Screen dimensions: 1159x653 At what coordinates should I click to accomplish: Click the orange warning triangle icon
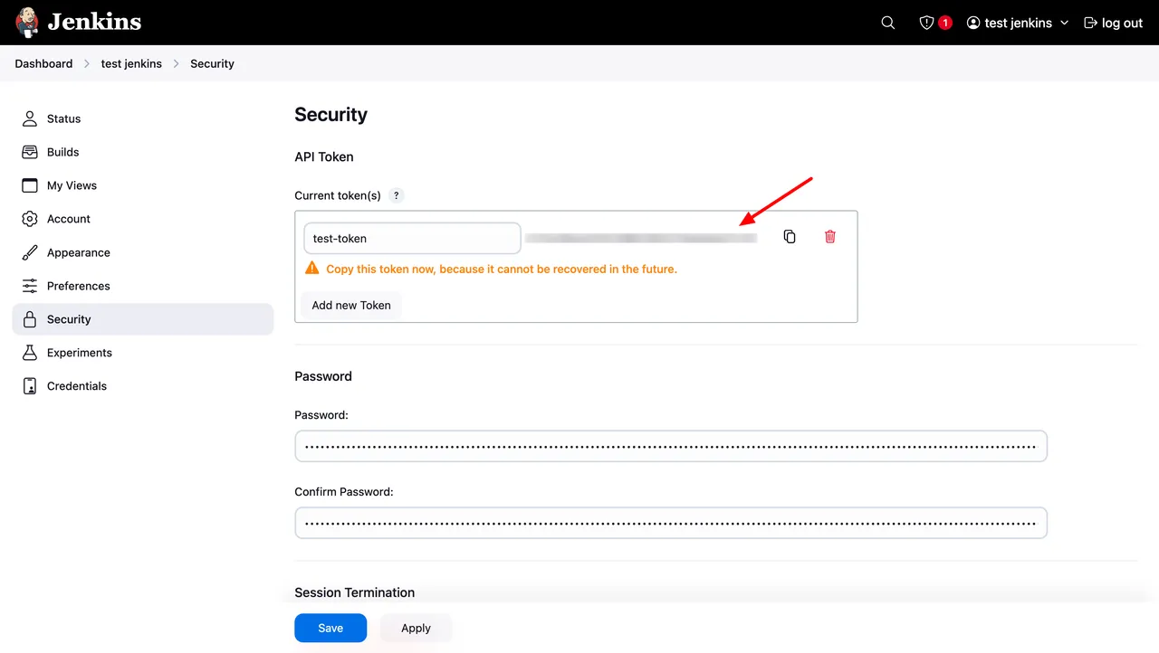point(312,269)
